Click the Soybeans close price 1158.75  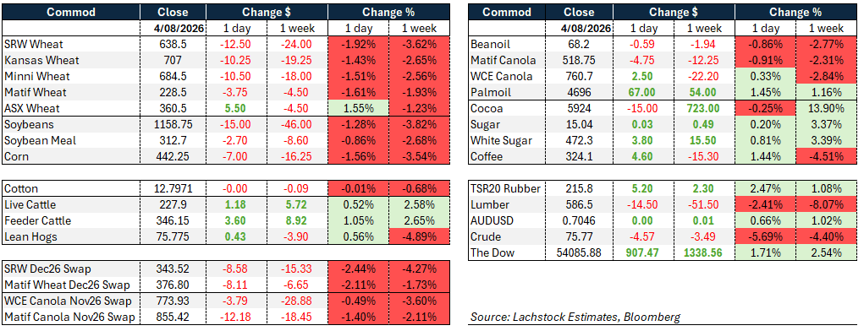173,125
